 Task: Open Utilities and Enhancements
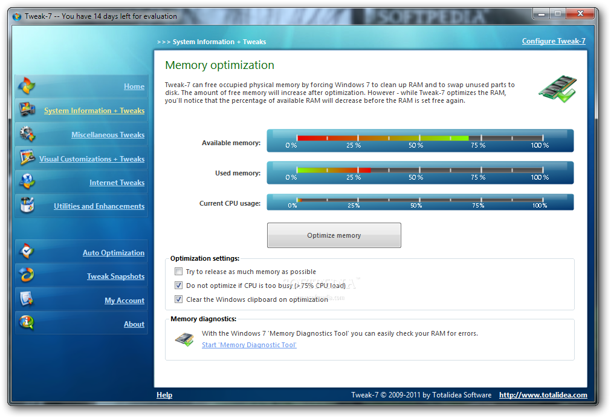click(x=99, y=206)
